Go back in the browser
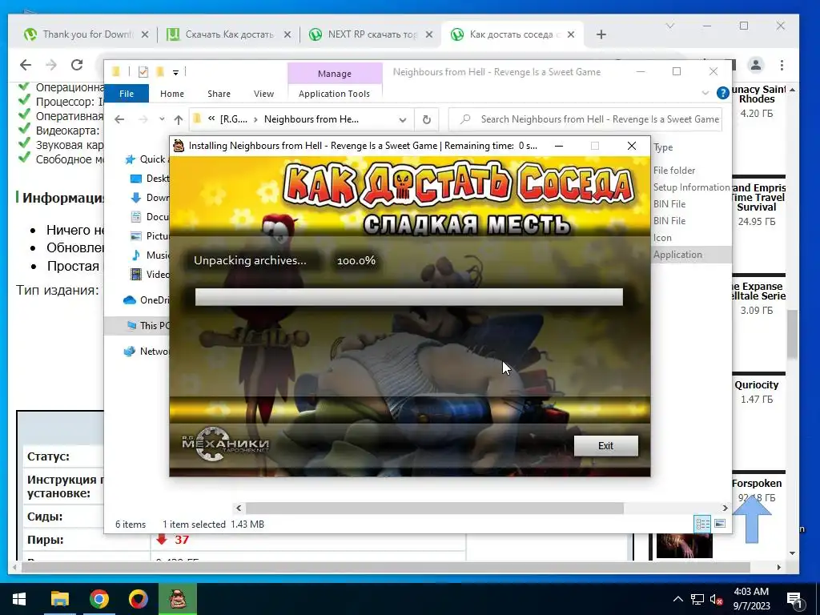The height and width of the screenshot is (615, 820). [26, 65]
